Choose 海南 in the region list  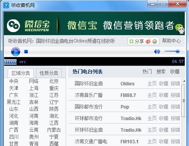(34, 123)
